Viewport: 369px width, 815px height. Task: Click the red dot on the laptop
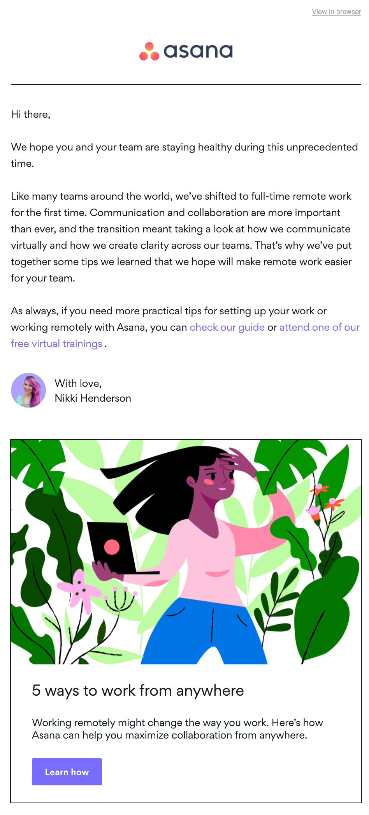(112, 547)
